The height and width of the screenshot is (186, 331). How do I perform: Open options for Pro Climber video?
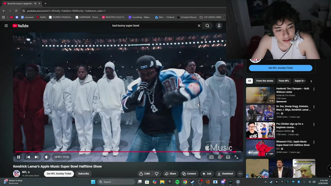314,124
